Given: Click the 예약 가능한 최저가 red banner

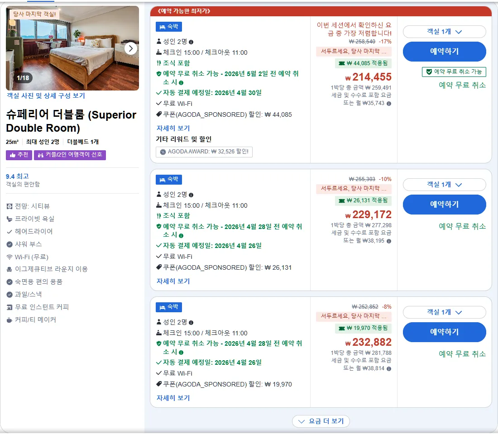Looking at the screenshot, I should [x=321, y=11].
